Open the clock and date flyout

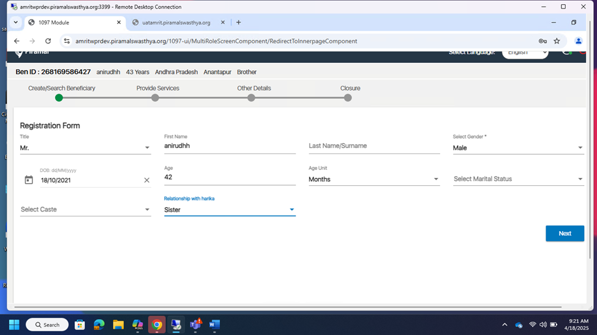(576, 325)
